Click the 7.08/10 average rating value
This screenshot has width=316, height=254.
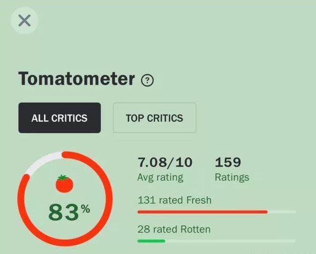click(x=165, y=162)
